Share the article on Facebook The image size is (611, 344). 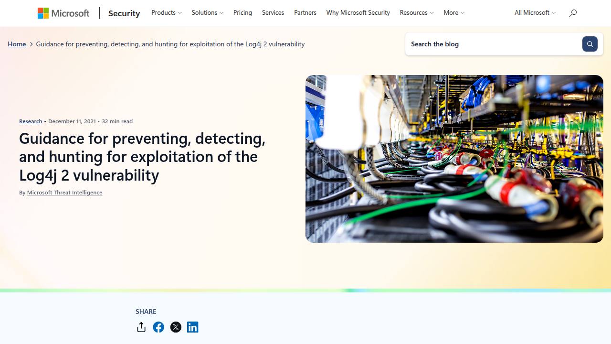point(158,327)
